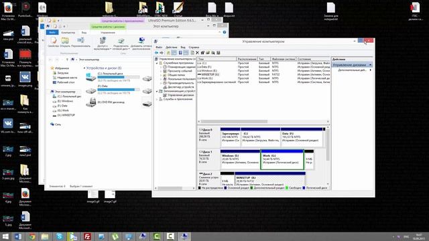
Task: Open Справка menu in Computer Management
Action: click(x=194, y=48)
